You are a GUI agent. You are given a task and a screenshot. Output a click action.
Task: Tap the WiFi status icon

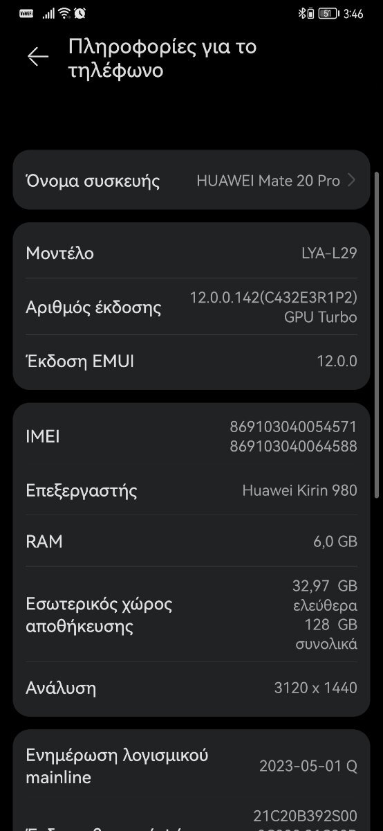64,13
